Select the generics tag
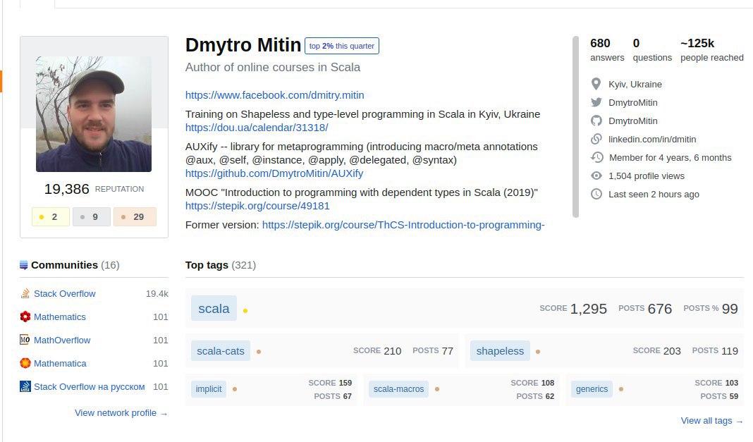 click(x=592, y=388)
